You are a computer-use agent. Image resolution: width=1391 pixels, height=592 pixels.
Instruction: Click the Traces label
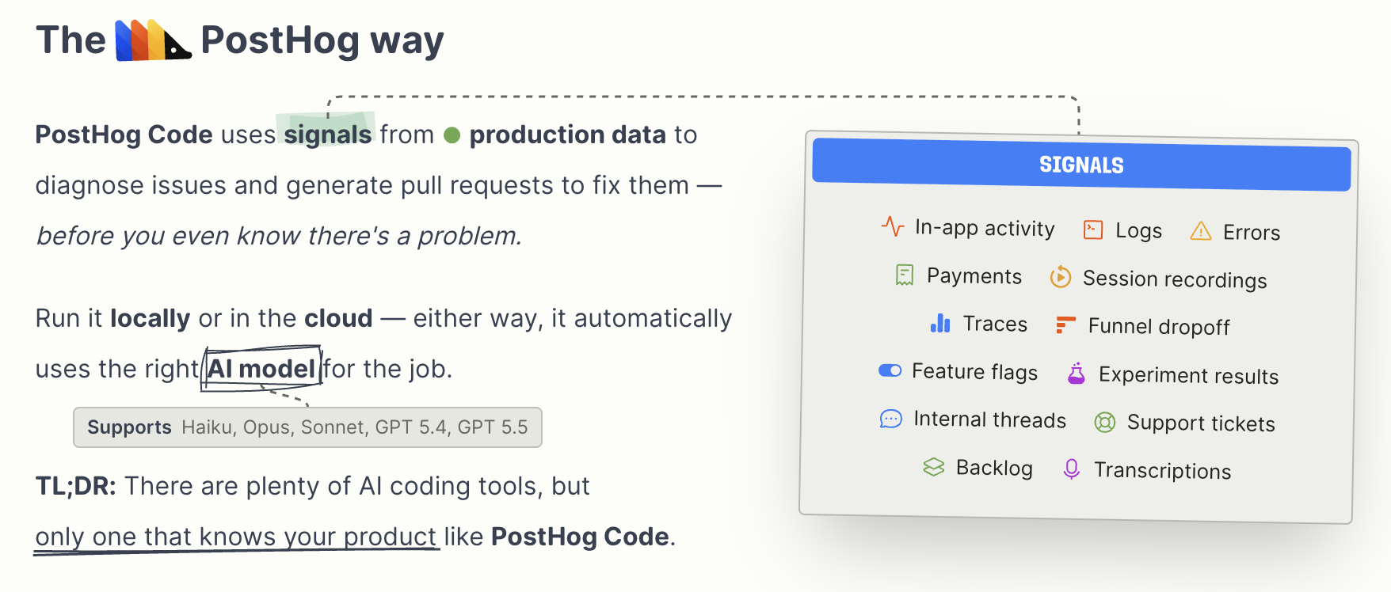(995, 324)
